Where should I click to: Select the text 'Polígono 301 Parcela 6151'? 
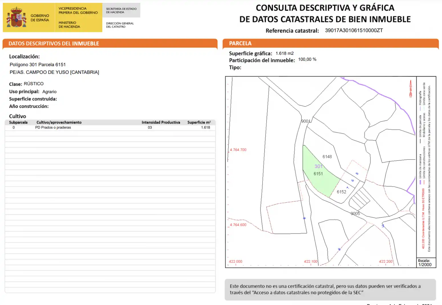[38, 65]
